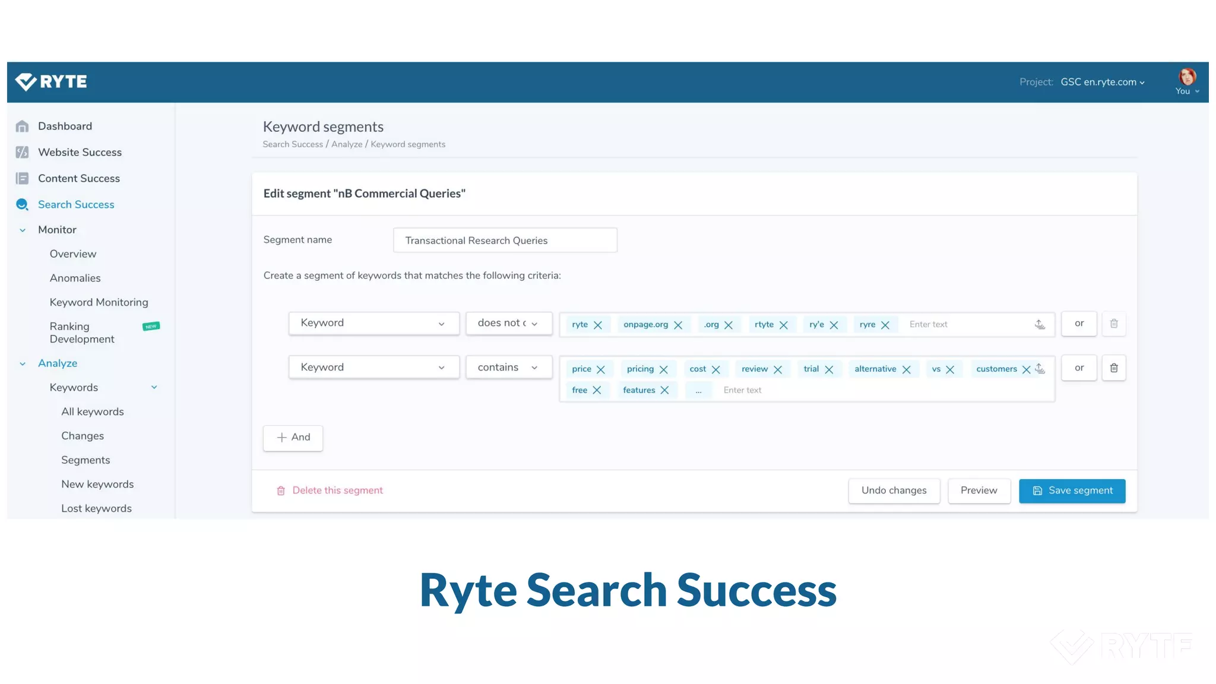This screenshot has height=684, width=1216.
Task: Add condition with the And button
Action: [x=293, y=438]
